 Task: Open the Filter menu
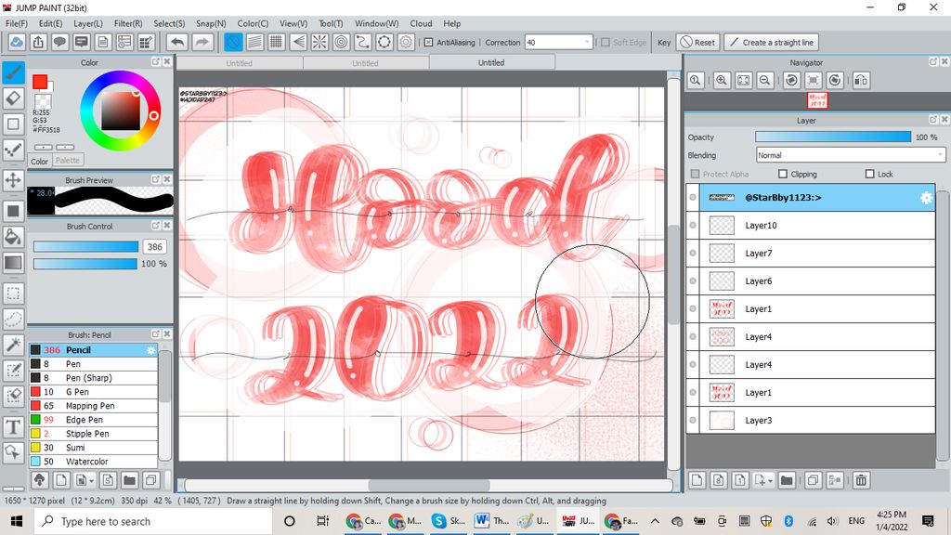(128, 23)
